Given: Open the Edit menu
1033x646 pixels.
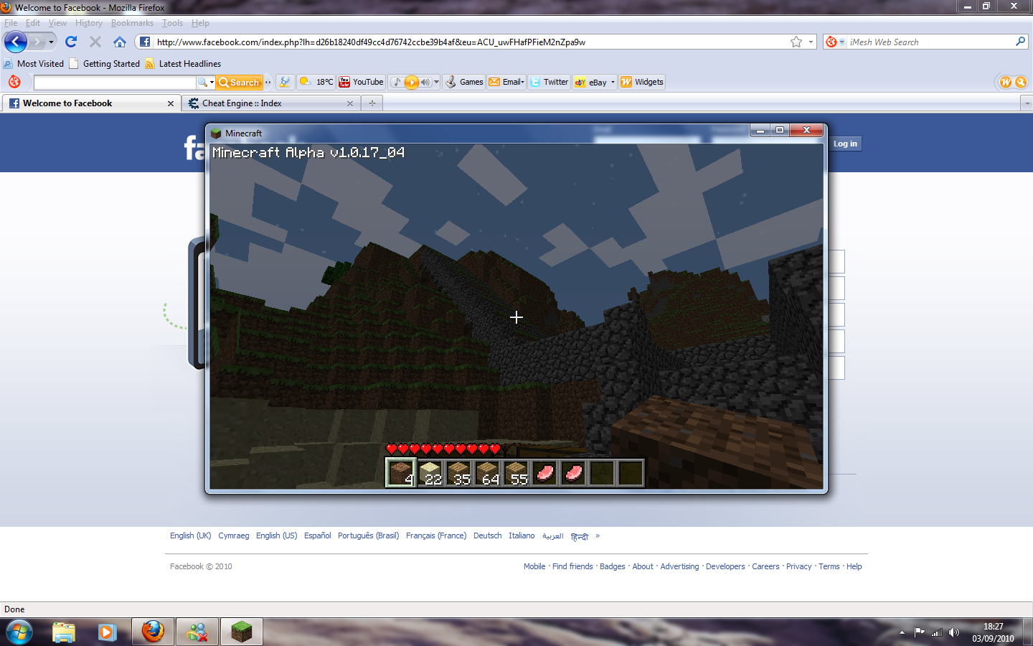Looking at the screenshot, I should [x=33, y=23].
